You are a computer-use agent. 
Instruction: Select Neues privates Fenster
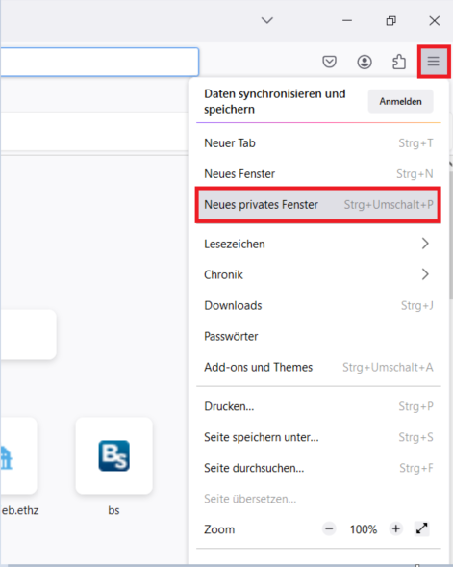[318, 205]
